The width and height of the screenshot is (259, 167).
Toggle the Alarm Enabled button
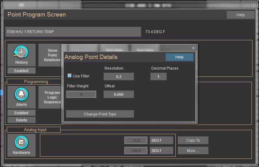21,113
